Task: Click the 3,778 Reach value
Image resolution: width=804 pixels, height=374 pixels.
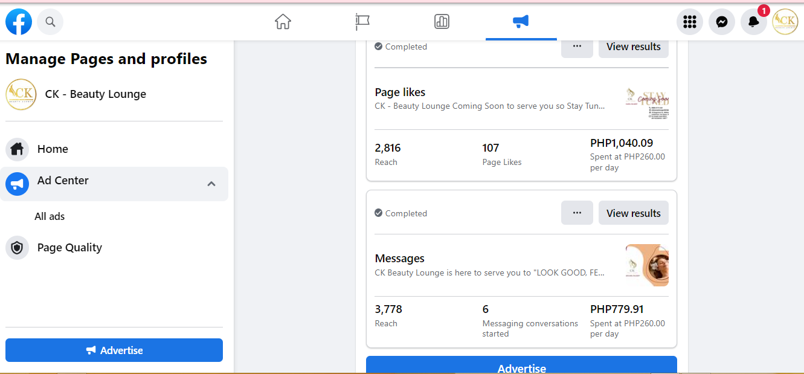Action: (388, 309)
